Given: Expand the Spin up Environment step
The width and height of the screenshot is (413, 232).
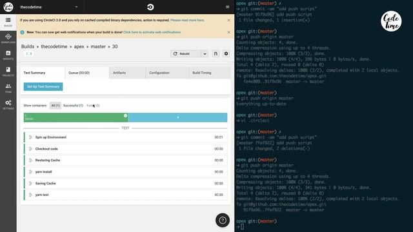Looking at the screenshot, I should (x=126, y=137).
